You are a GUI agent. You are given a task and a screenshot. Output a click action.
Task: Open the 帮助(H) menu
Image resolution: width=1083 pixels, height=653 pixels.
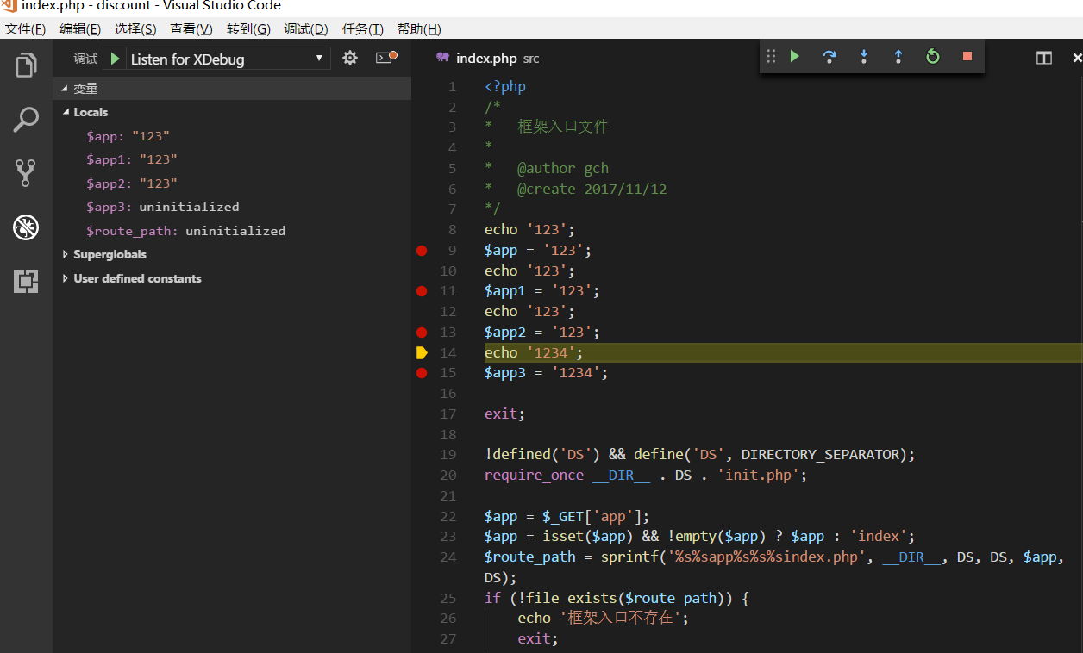point(419,28)
